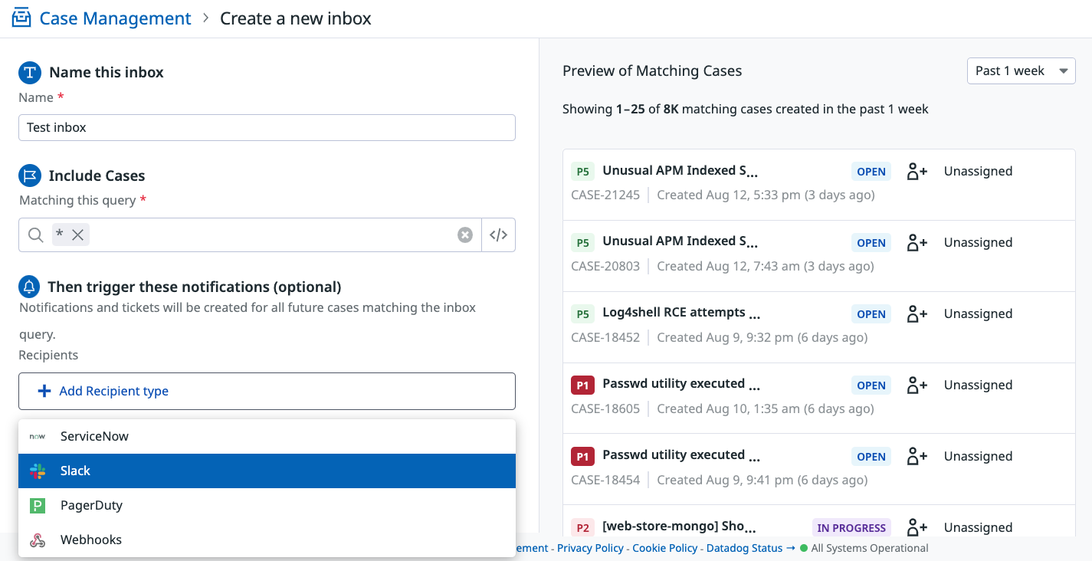Screen dimensions: 1092x561
Task: Open the Privacy Policy link
Action: click(590, 548)
